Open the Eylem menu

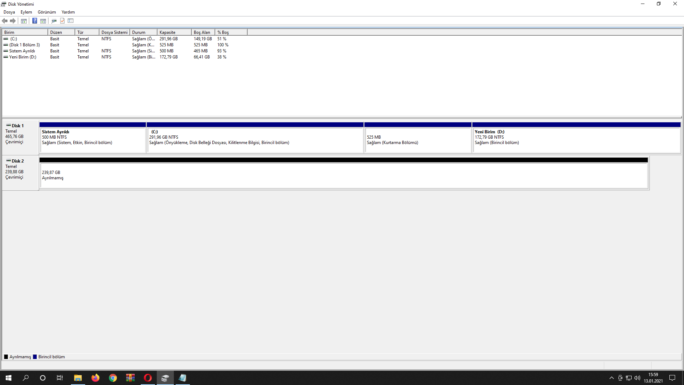(26, 12)
